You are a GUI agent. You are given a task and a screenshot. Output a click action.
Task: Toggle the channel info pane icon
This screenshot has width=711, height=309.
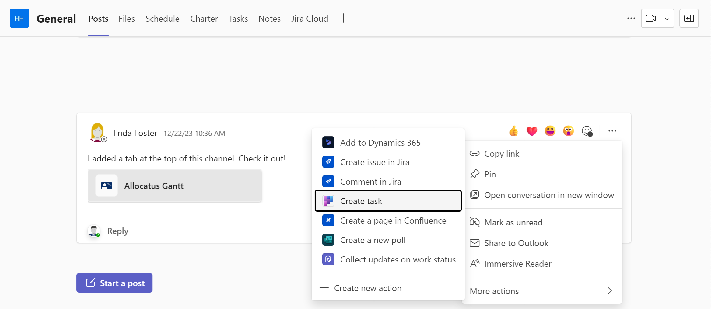(x=689, y=19)
